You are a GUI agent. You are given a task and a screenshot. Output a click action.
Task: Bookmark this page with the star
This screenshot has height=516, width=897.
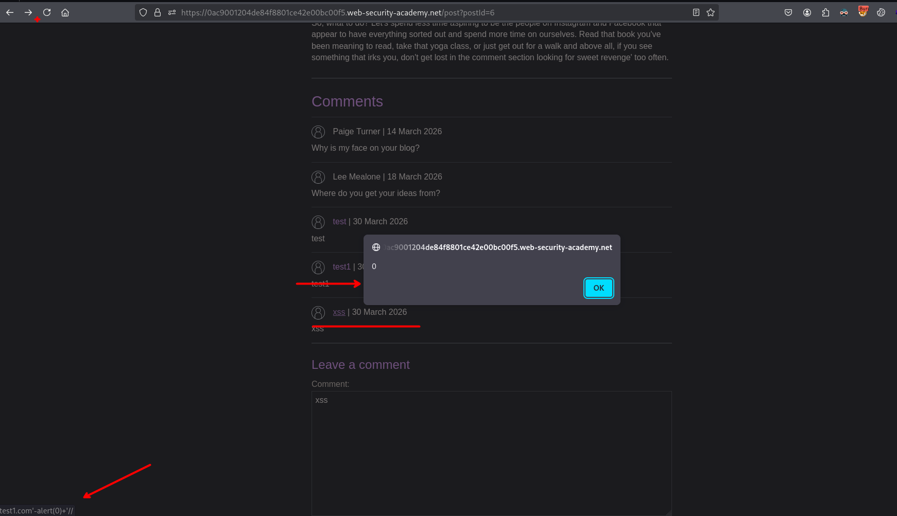(x=711, y=12)
